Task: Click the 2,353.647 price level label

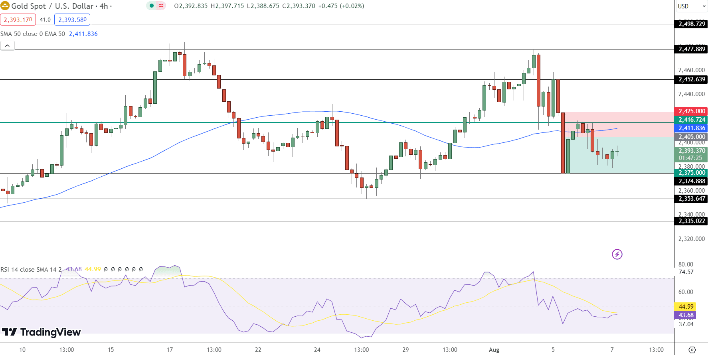Action: click(x=692, y=199)
